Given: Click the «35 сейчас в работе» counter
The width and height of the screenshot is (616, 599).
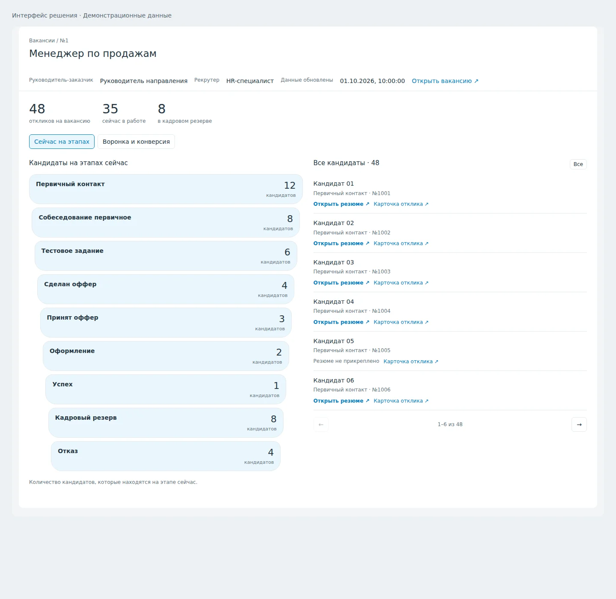Looking at the screenshot, I should point(124,113).
